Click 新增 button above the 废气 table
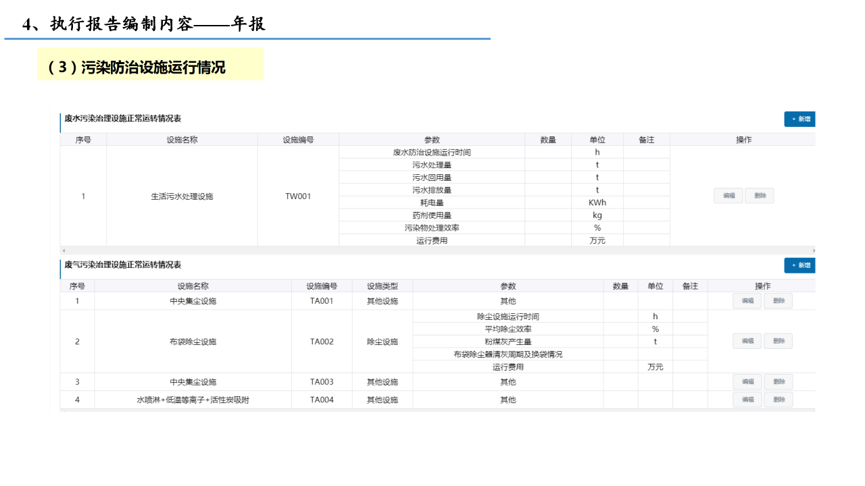 799,265
